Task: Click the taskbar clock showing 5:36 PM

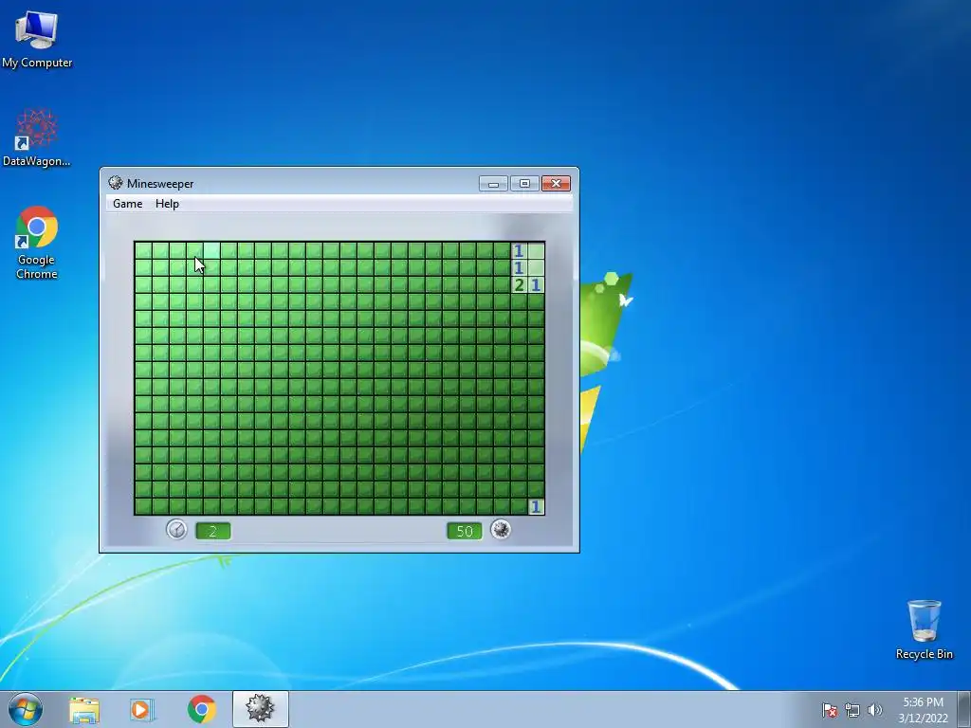Action: [923, 710]
